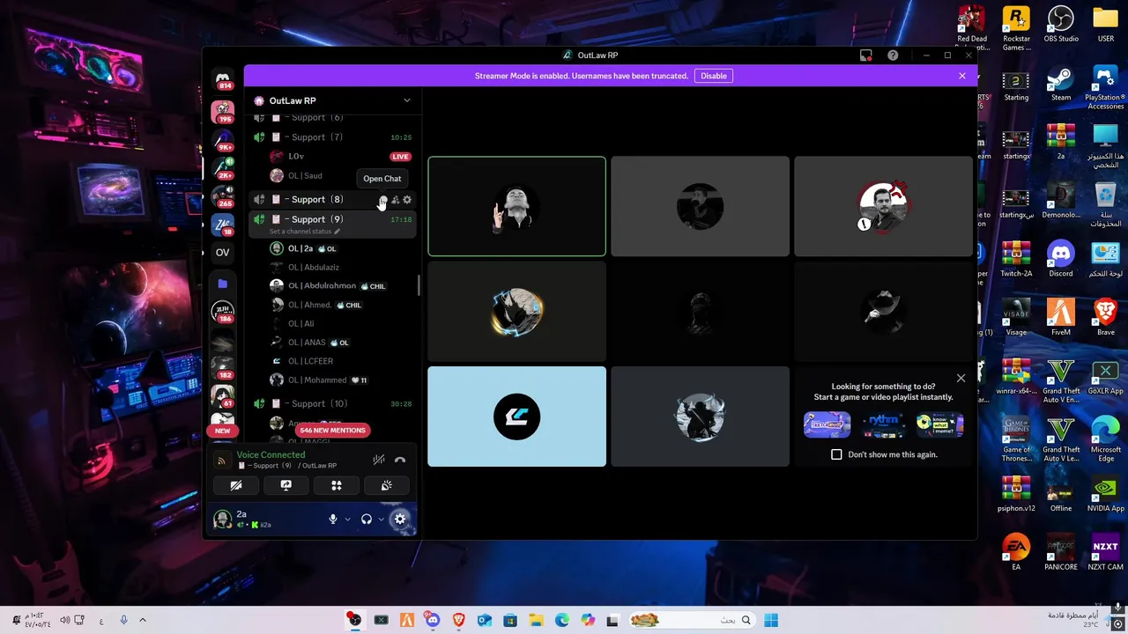Viewport: 1128px width, 634px height.
Task: Close the game suggestions panel
Action: [x=961, y=378]
